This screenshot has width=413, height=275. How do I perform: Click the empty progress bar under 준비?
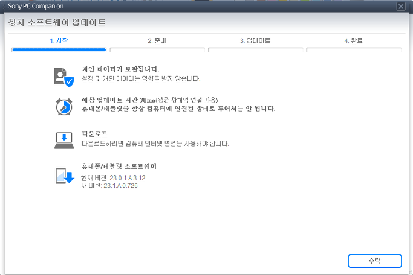pyautogui.click(x=157, y=50)
